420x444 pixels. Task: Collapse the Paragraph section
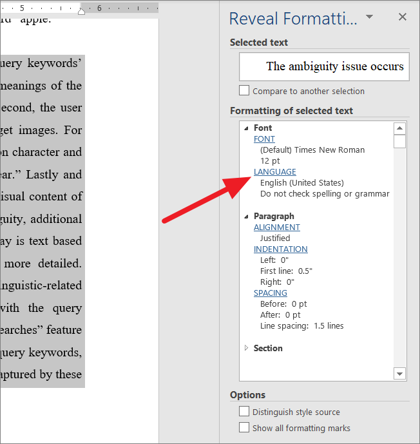[246, 217]
